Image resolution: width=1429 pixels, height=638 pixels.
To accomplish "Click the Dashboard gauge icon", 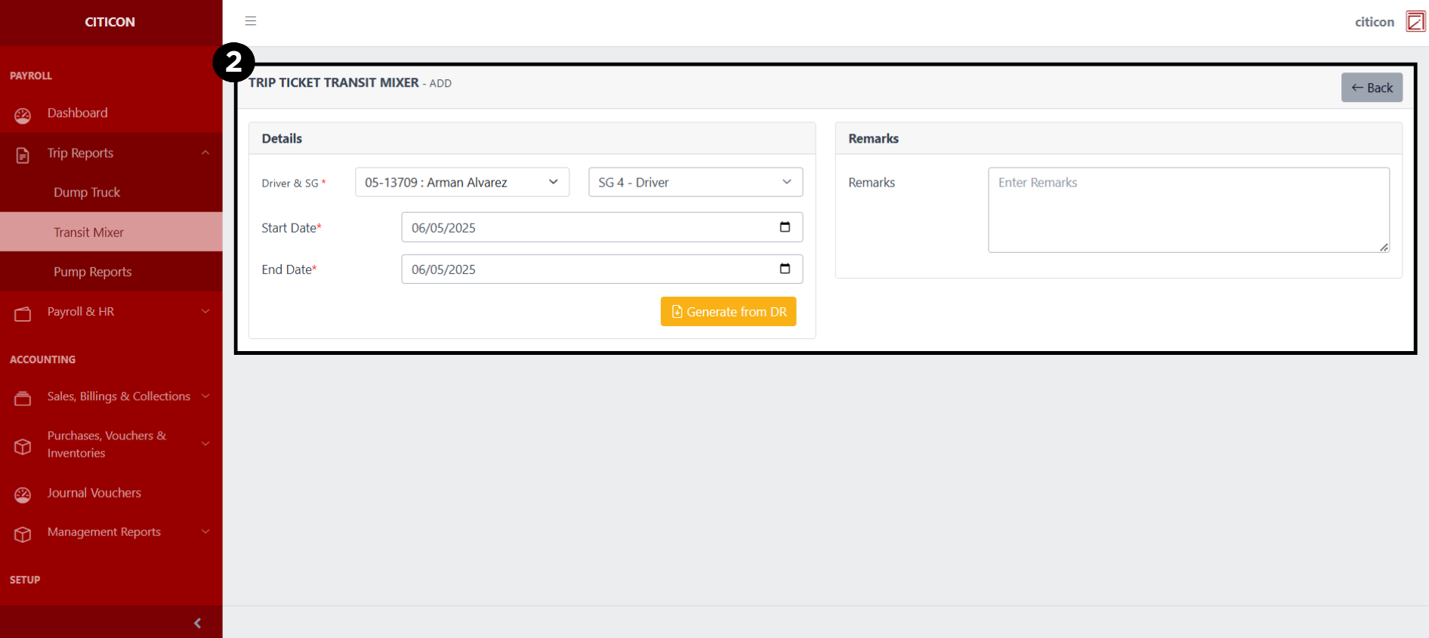I will [x=23, y=116].
